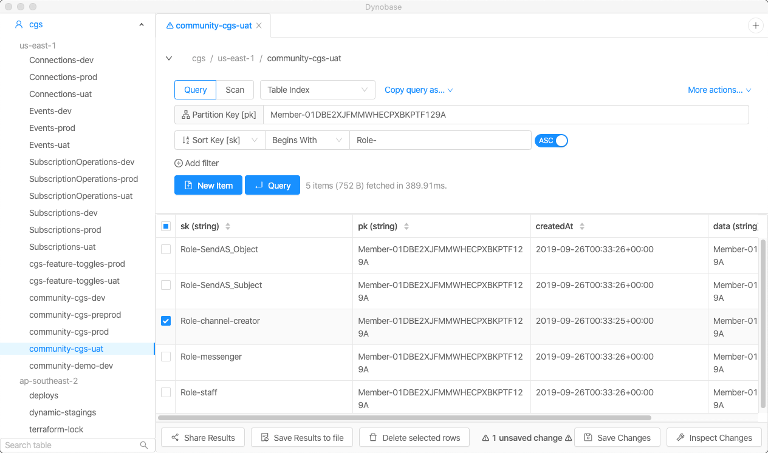768x453 pixels.
Task: Click the warning icon before unsaved change
Action: [x=485, y=438]
